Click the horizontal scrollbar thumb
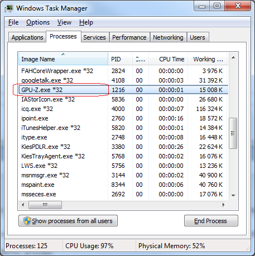Viewport: 255px width, 256px height. coord(45,205)
